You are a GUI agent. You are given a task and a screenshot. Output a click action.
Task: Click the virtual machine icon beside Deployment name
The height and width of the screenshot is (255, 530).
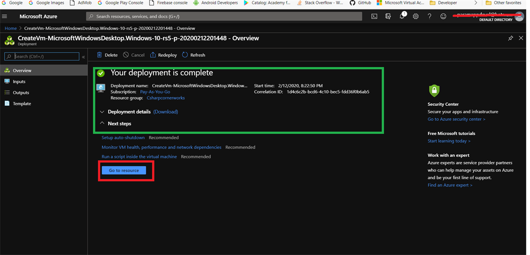coord(101,88)
